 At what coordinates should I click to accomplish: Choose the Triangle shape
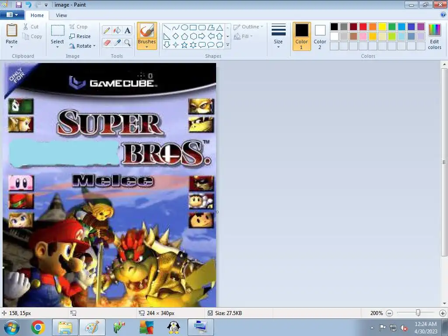(x=220, y=28)
